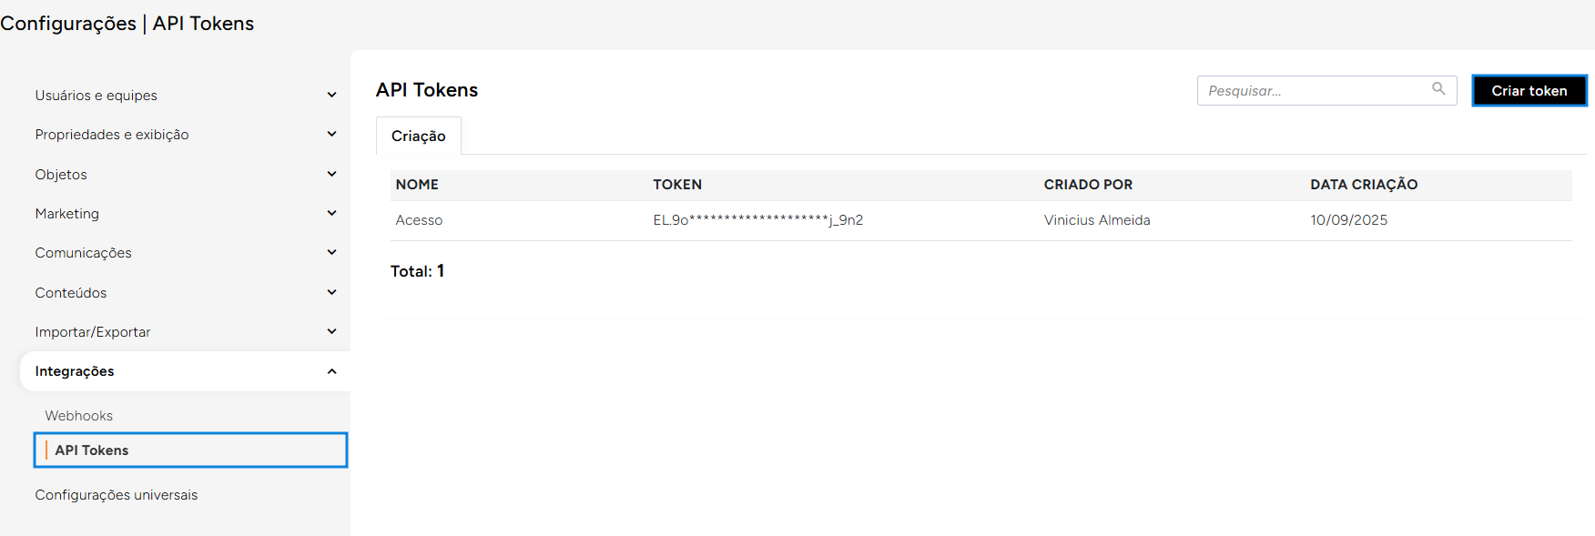The width and height of the screenshot is (1595, 536).
Task: Switch to the Criação tab
Action: [419, 137]
